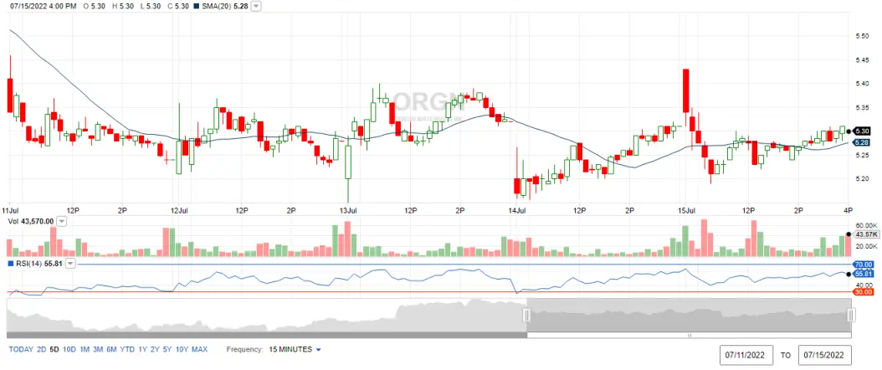Click the 14Jul date axis label

[516, 210]
